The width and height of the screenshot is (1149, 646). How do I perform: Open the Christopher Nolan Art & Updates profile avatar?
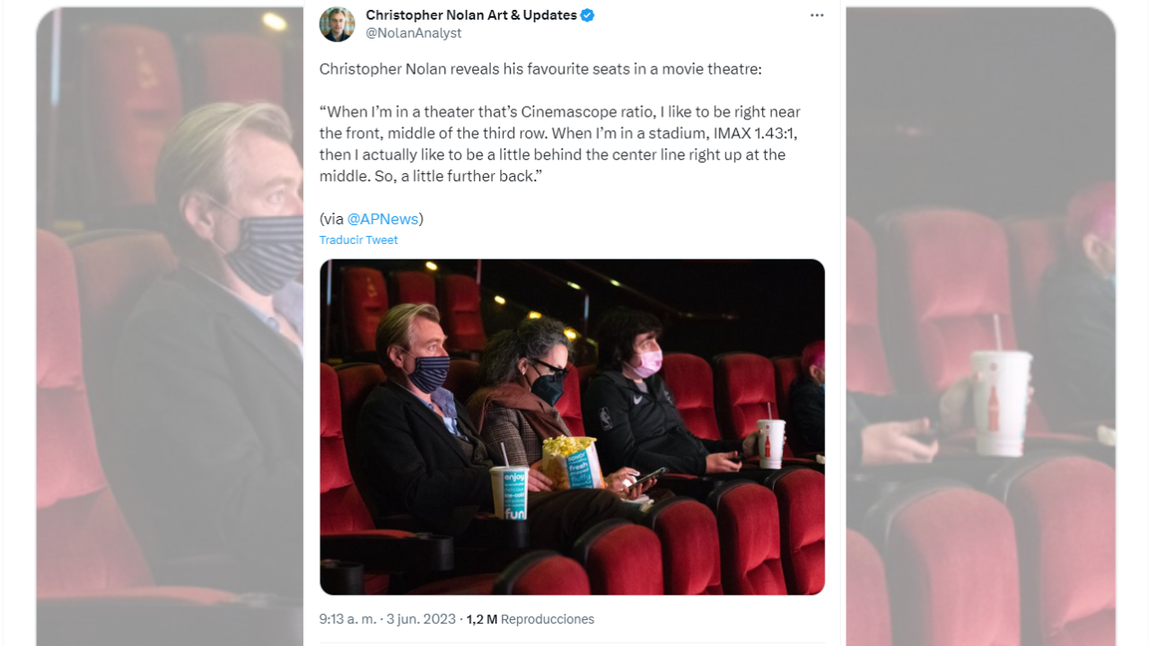[338, 23]
